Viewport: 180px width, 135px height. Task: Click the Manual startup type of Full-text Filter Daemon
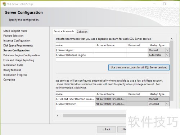click(x=159, y=99)
